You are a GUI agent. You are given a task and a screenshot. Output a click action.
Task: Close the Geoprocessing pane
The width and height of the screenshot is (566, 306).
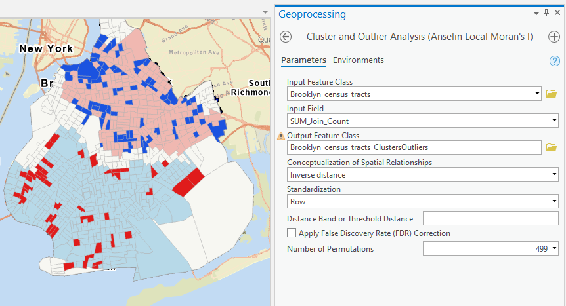557,14
